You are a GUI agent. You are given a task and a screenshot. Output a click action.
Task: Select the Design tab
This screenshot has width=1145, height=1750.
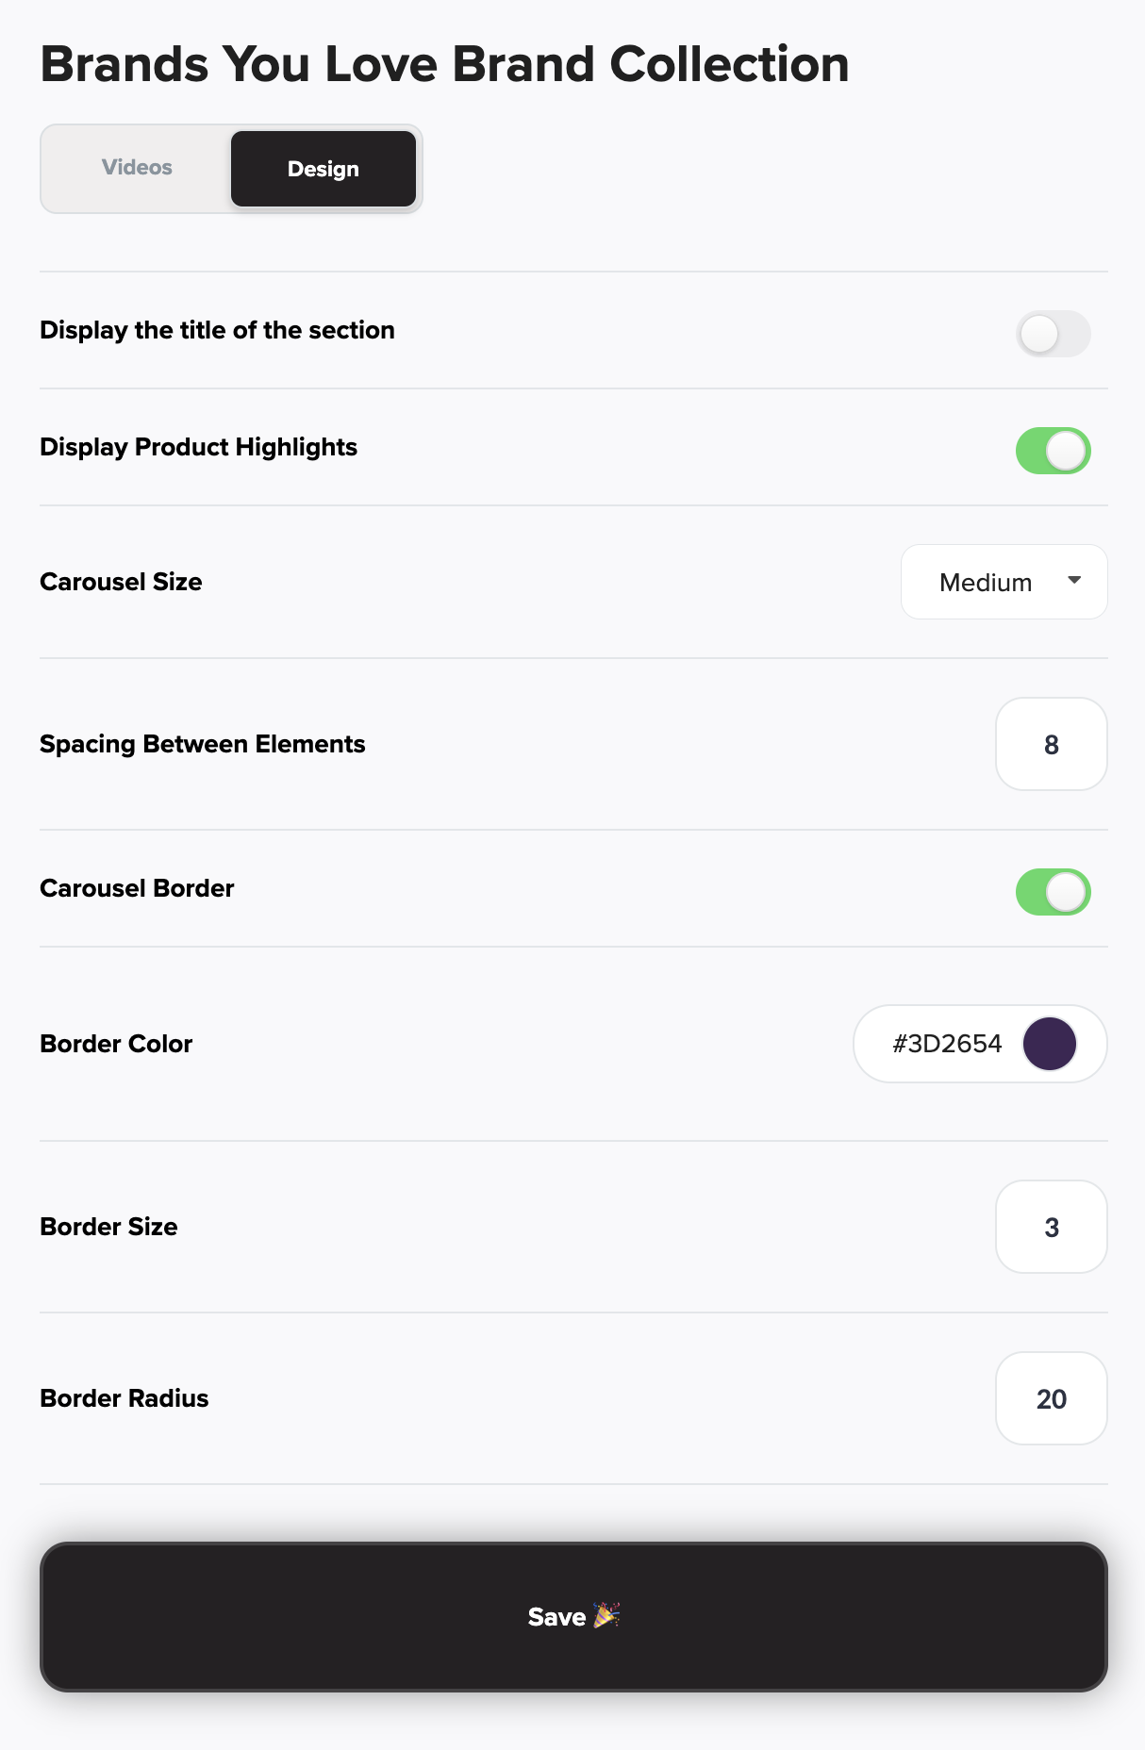click(x=323, y=169)
